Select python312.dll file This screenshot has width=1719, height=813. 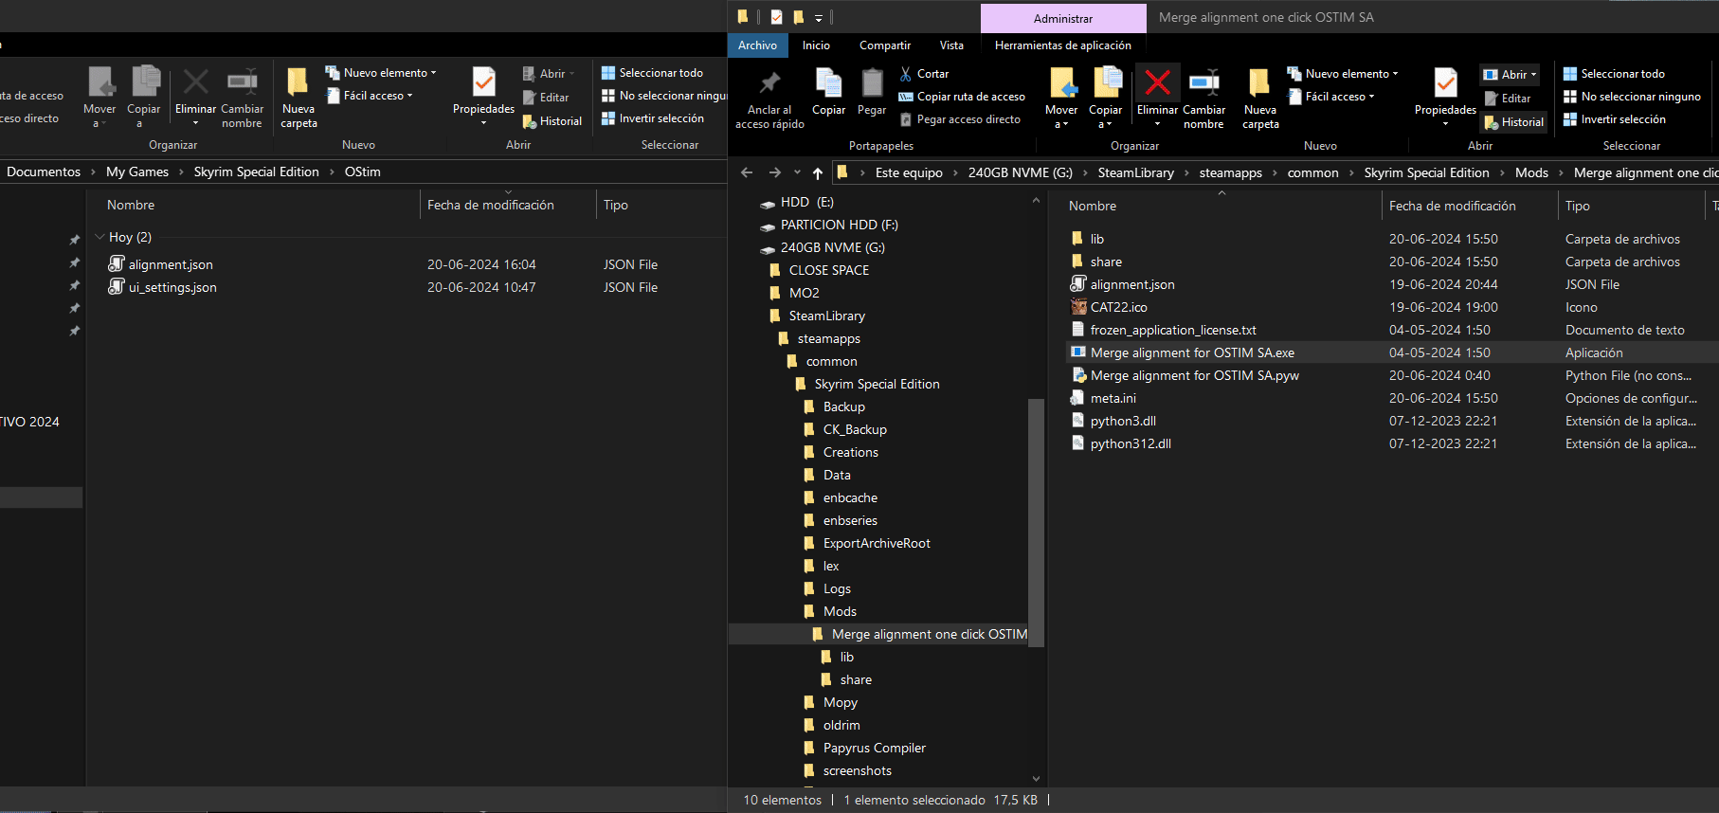[1131, 443]
